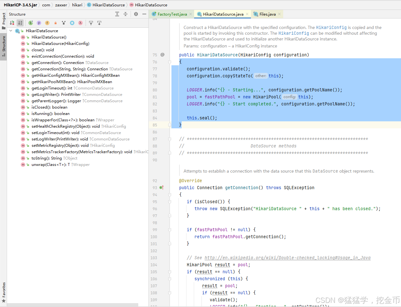The height and width of the screenshot is (307, 401).
Task: Click the Project folder icon in sidebar
Action: (x=4, y=28)
